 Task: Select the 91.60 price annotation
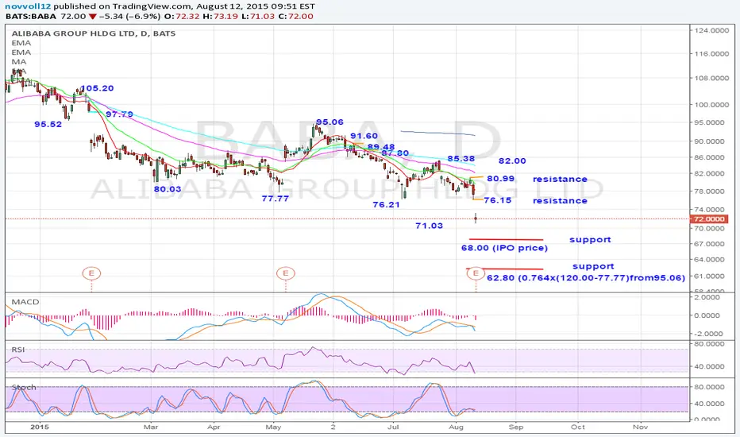[x=364, y=136]
